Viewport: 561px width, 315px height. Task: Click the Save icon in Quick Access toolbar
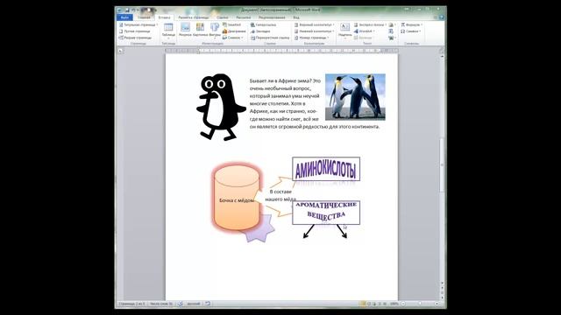(x=126, y=10)
